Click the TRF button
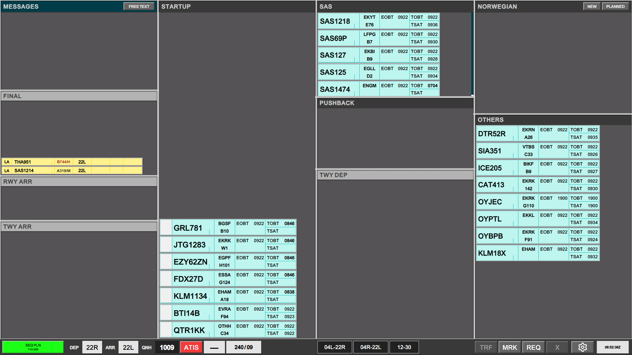 pos(486,347)
